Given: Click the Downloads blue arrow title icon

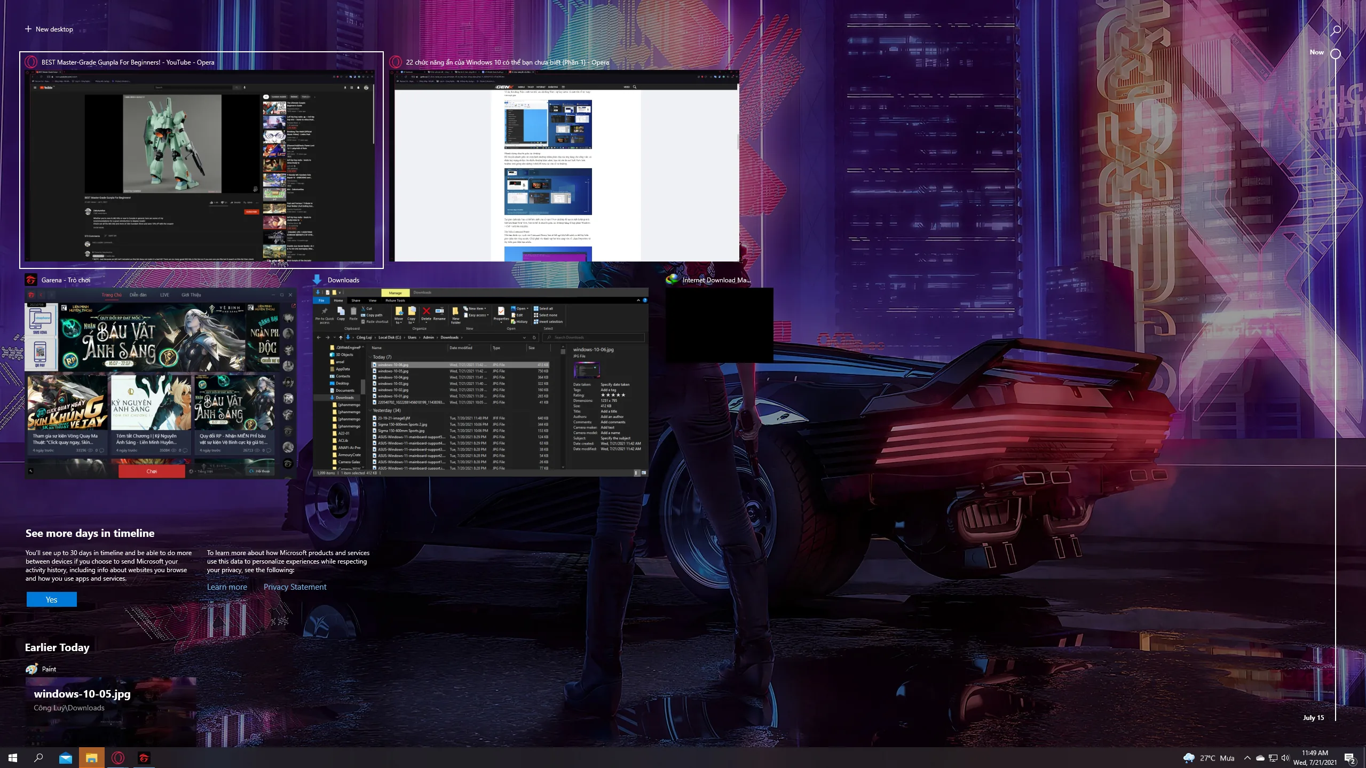Looking at the screenshot, I should coord(317,280).
